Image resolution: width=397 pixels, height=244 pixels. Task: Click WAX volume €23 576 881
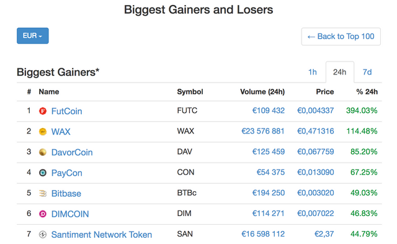pyautogui.click(x=263, y=131)
